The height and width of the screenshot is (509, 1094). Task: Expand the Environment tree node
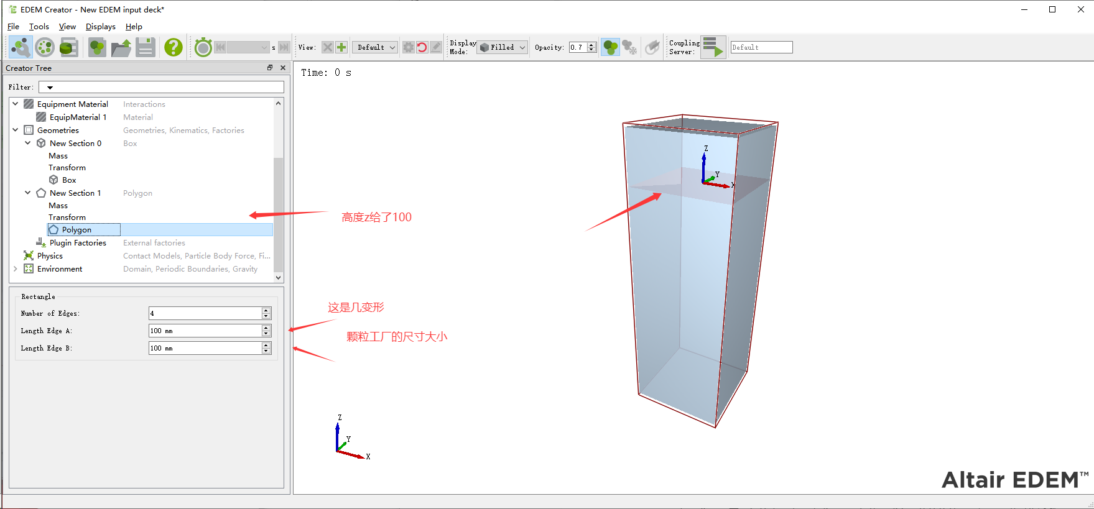pyautogui.click(x=16, y=268)
